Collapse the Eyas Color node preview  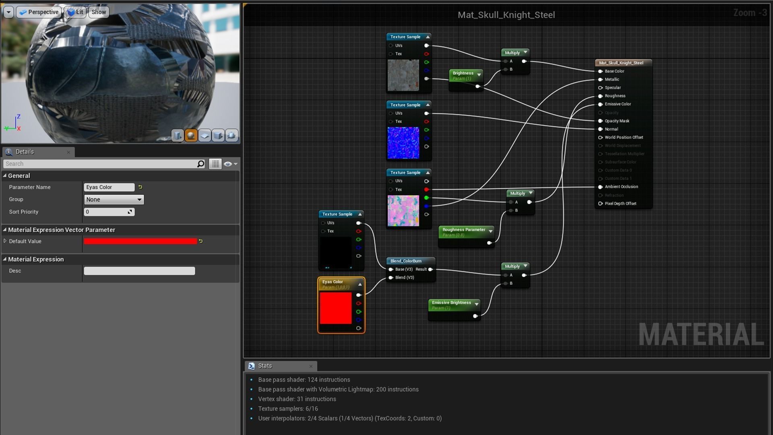coord(360,284)
